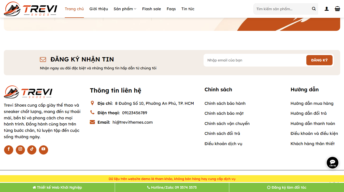Open Chính sách bảo hành link
This screenshot has width=344, height=192.
pos(225,103)
